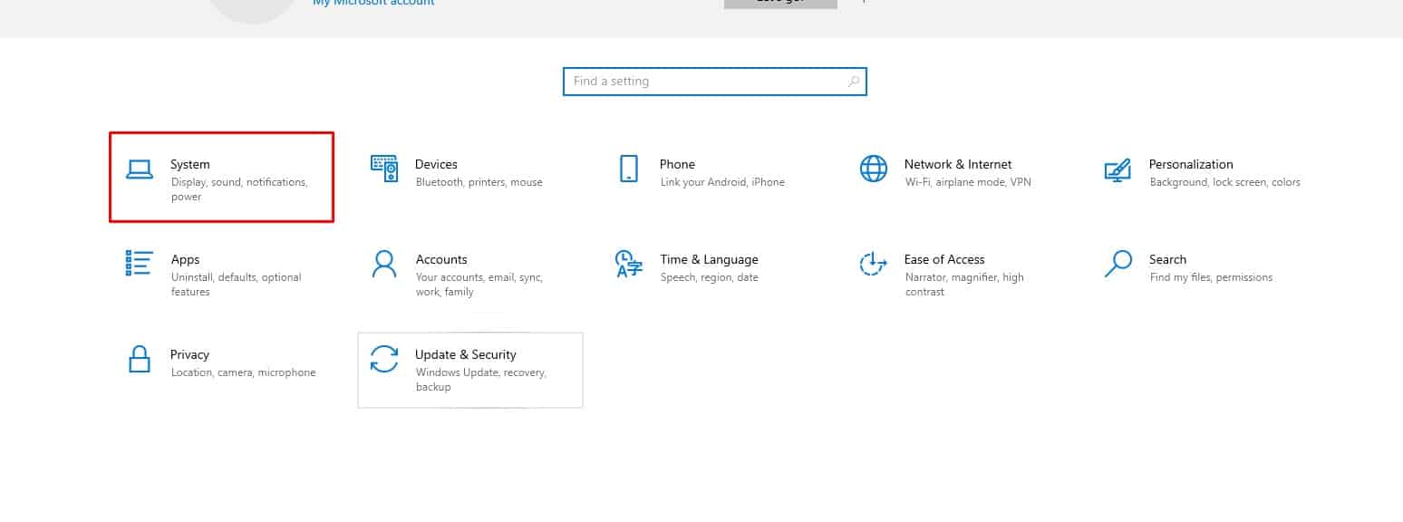Click the 'Personalization' title text
This screenshot has width=1403, height=522.
click(1190, 164)
